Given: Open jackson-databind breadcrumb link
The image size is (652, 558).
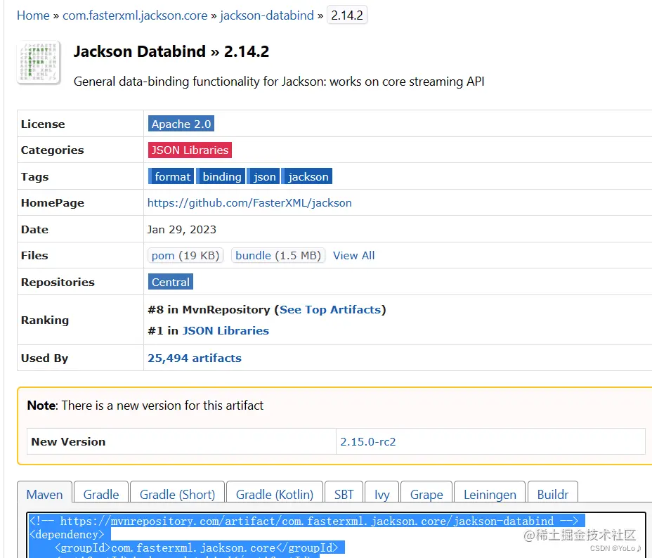Looking at the screenshot, I should tap(267, 15).
